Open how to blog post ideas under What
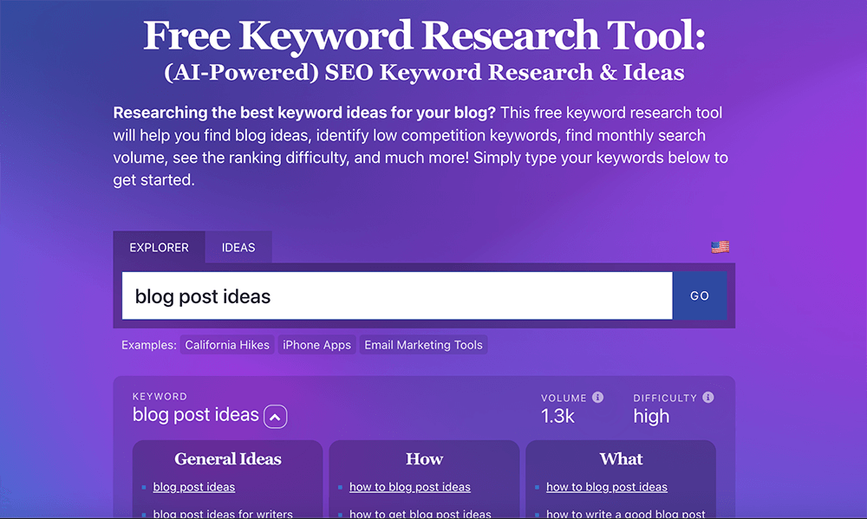 [x=607, y=487]
